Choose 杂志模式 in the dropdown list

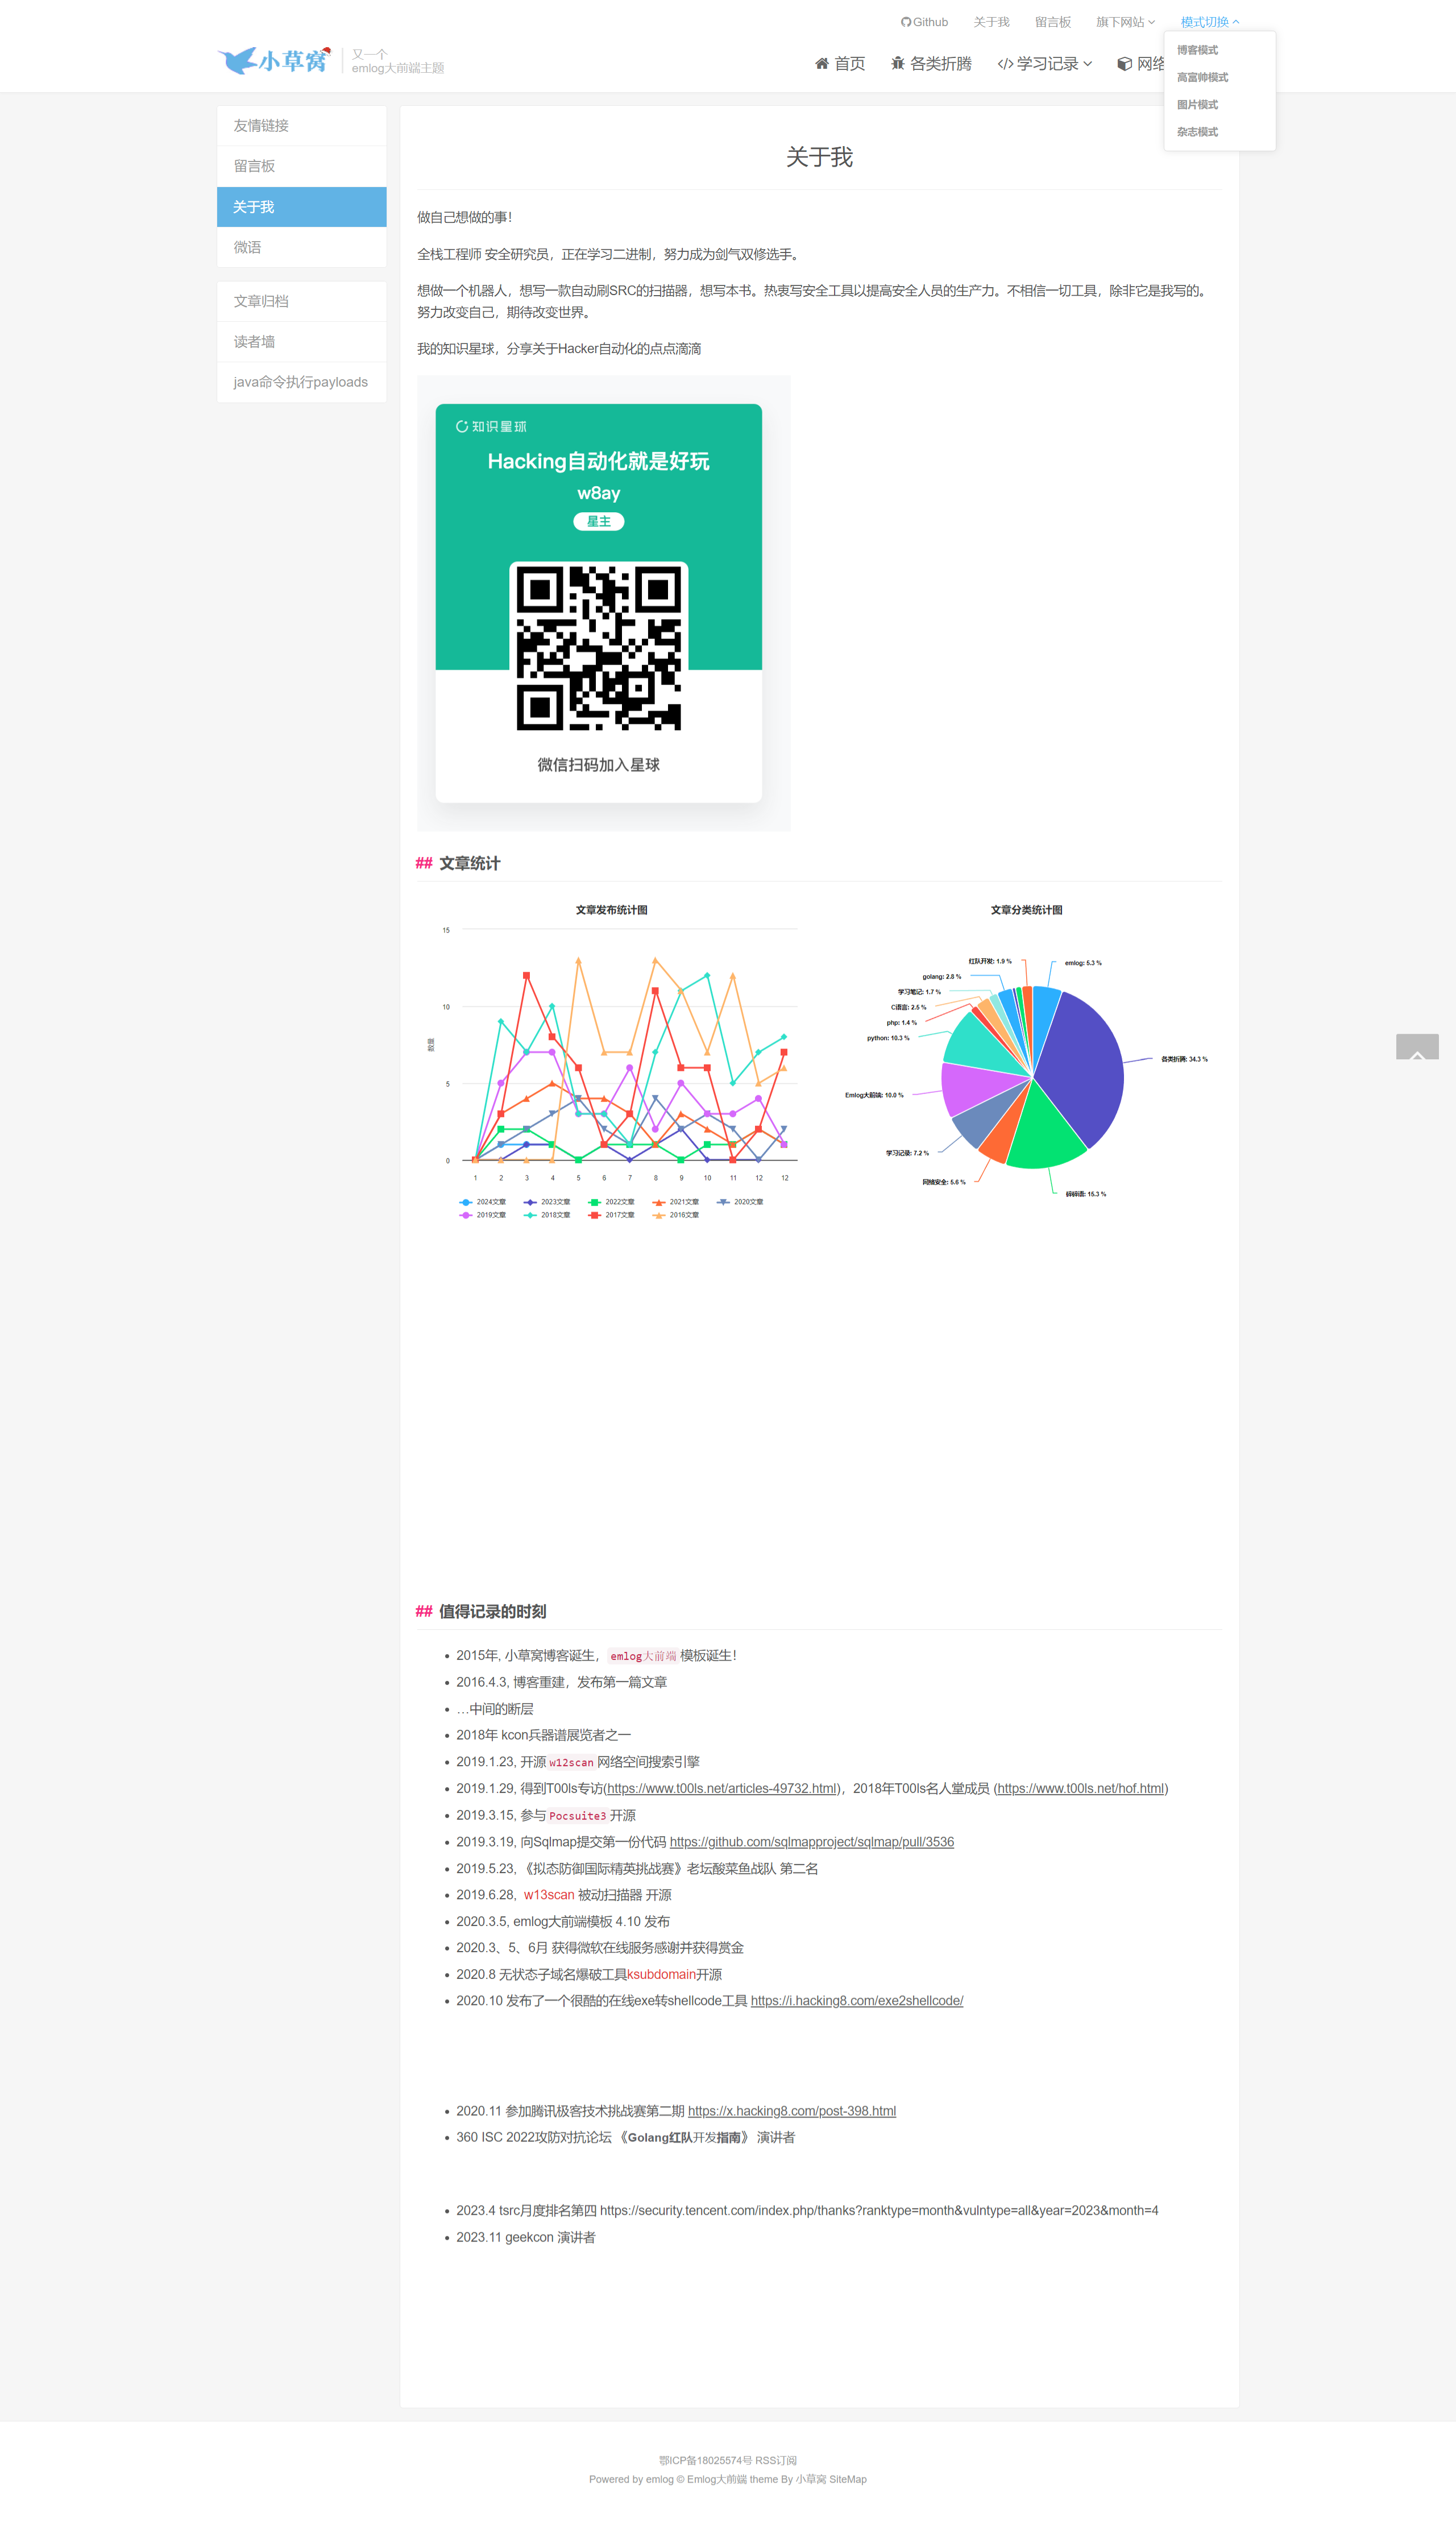coord(1197,132)
